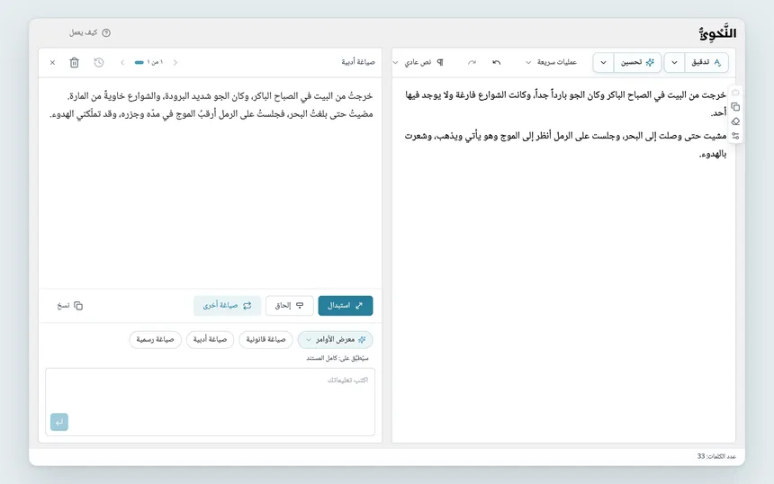Open the dropdown arrow beside تحسين
The image size is (774, 484).
tap(603, 63)
